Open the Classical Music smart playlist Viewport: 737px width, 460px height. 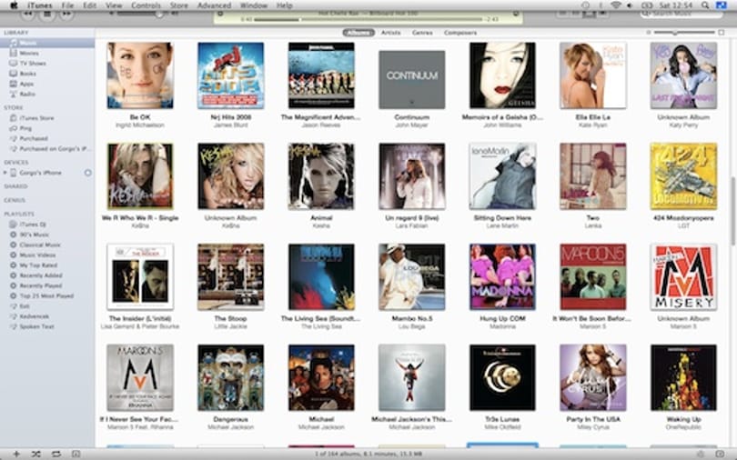click(47, 245)
